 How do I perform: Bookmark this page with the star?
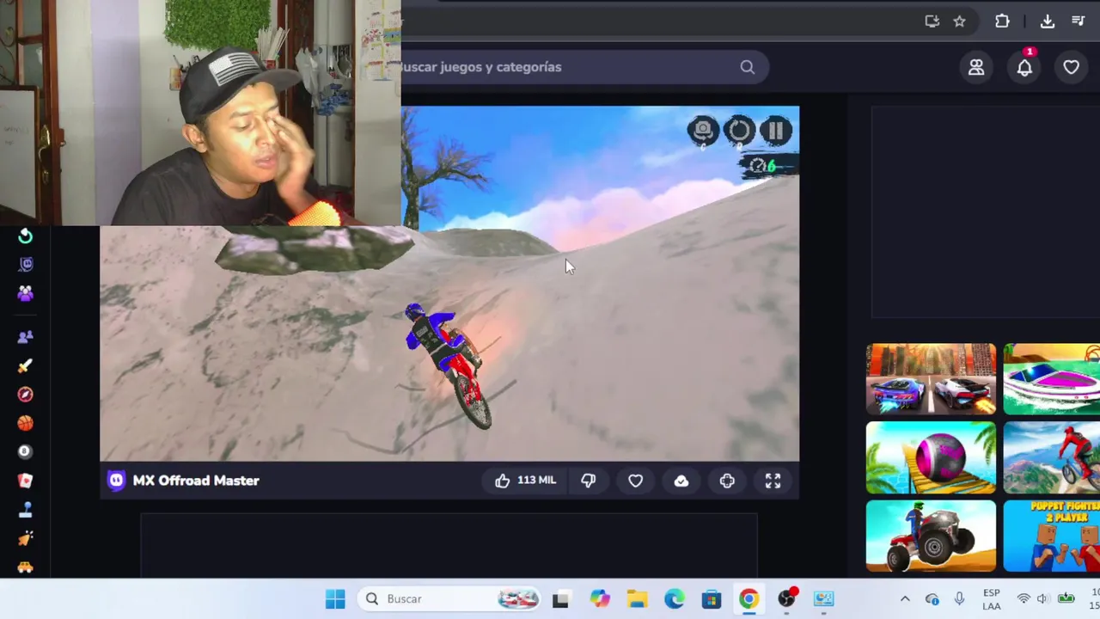(x=960, y=21)
